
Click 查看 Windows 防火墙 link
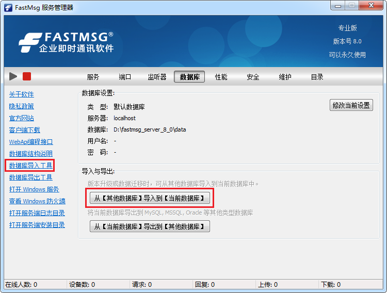(x=37, y=201)
